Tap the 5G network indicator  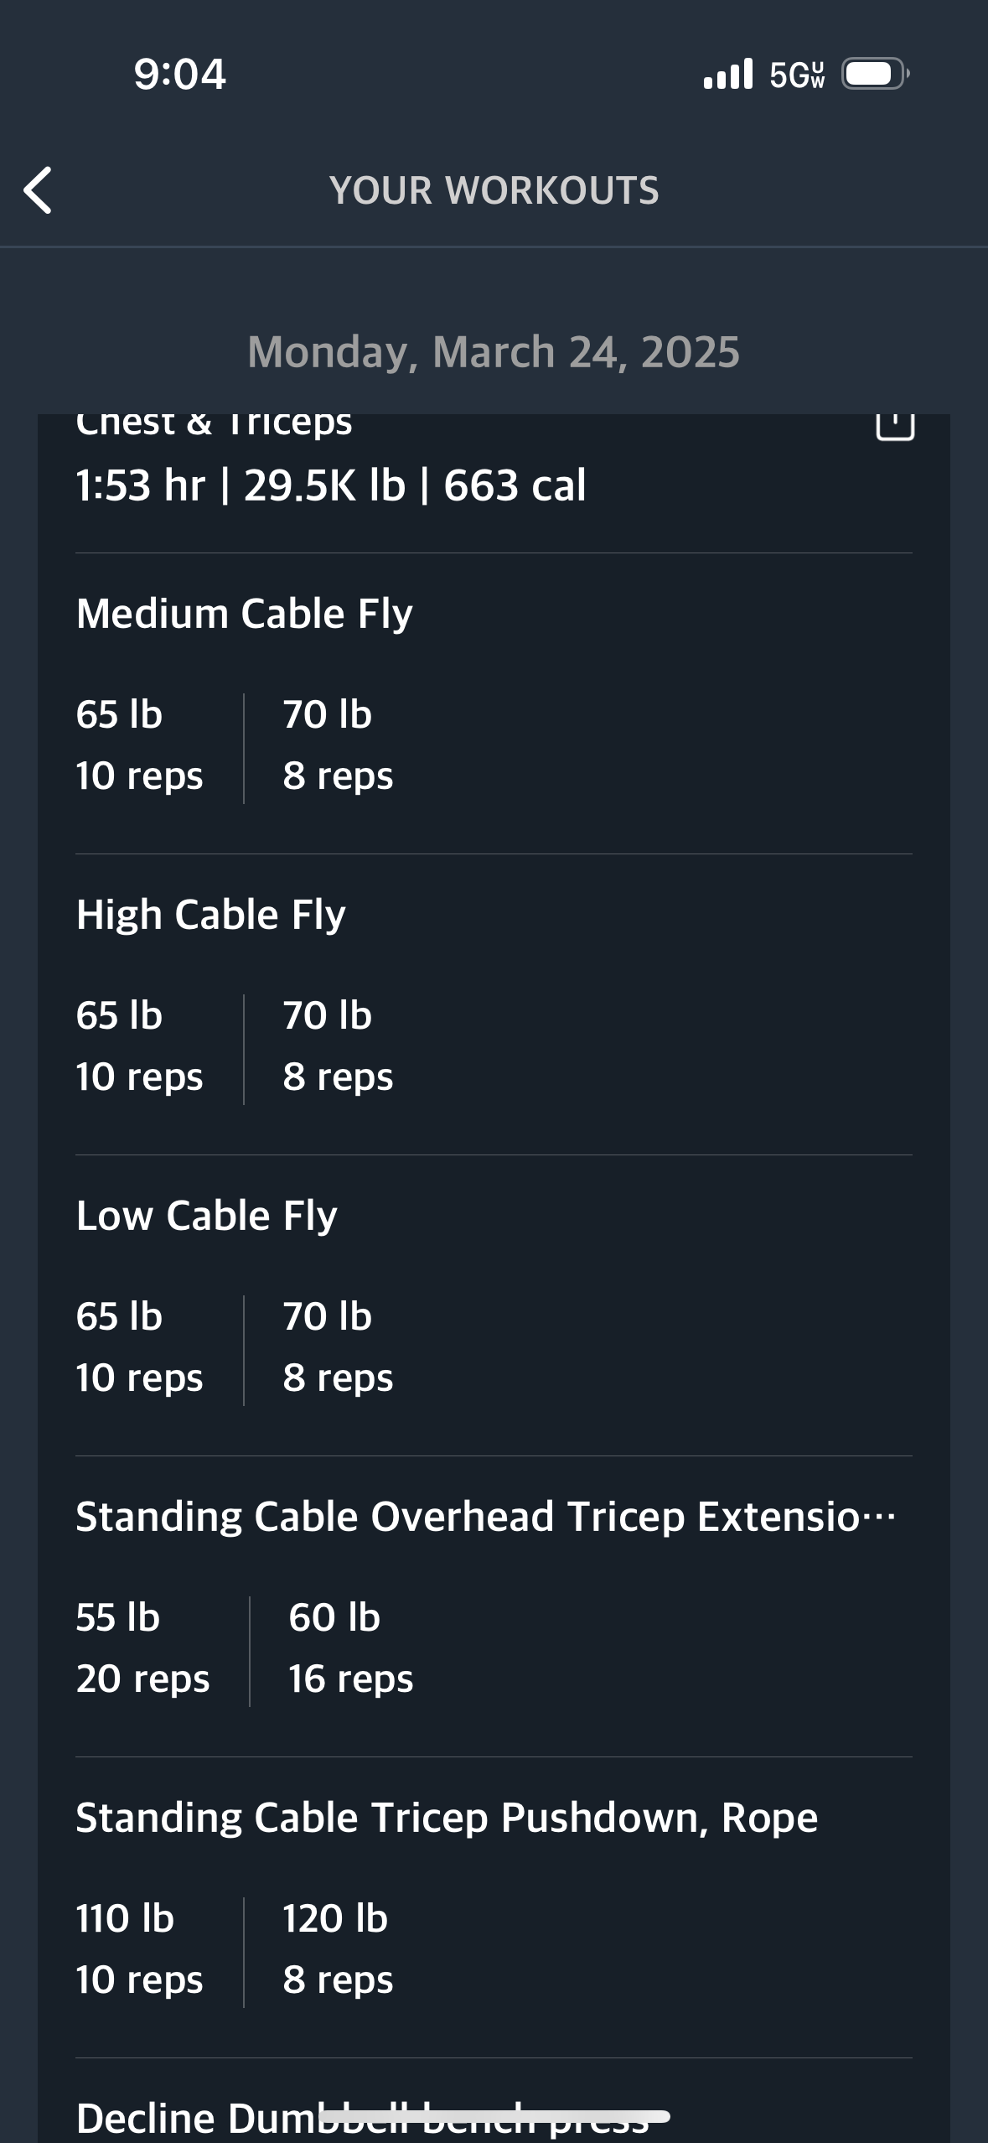[797, 75]
